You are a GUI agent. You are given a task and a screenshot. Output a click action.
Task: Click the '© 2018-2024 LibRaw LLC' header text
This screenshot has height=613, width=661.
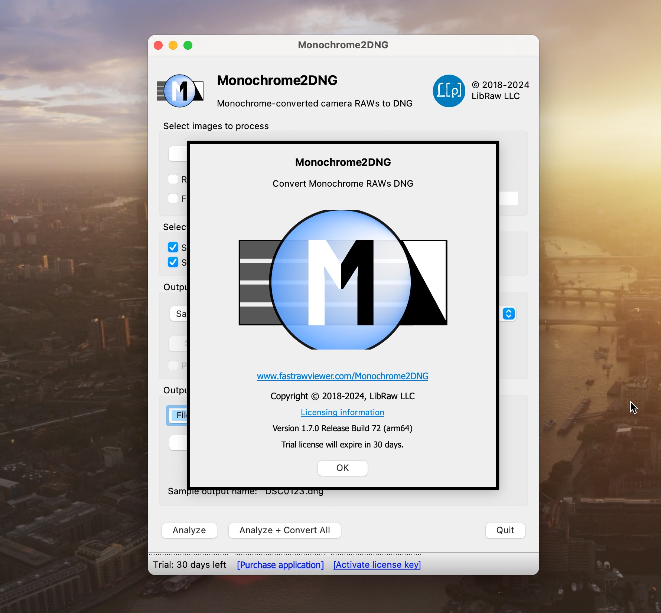[500, 91]
